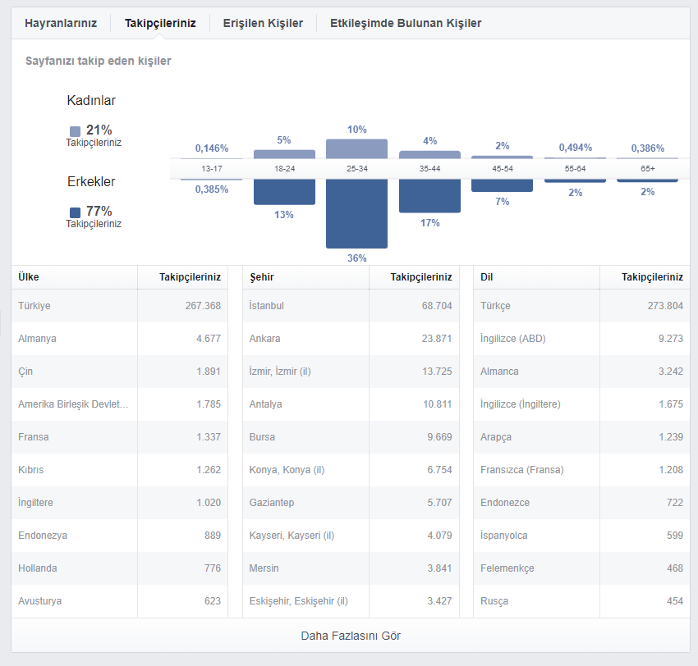
Task: Select the Erişilen Kişiler tab
Action: [263, 23]
